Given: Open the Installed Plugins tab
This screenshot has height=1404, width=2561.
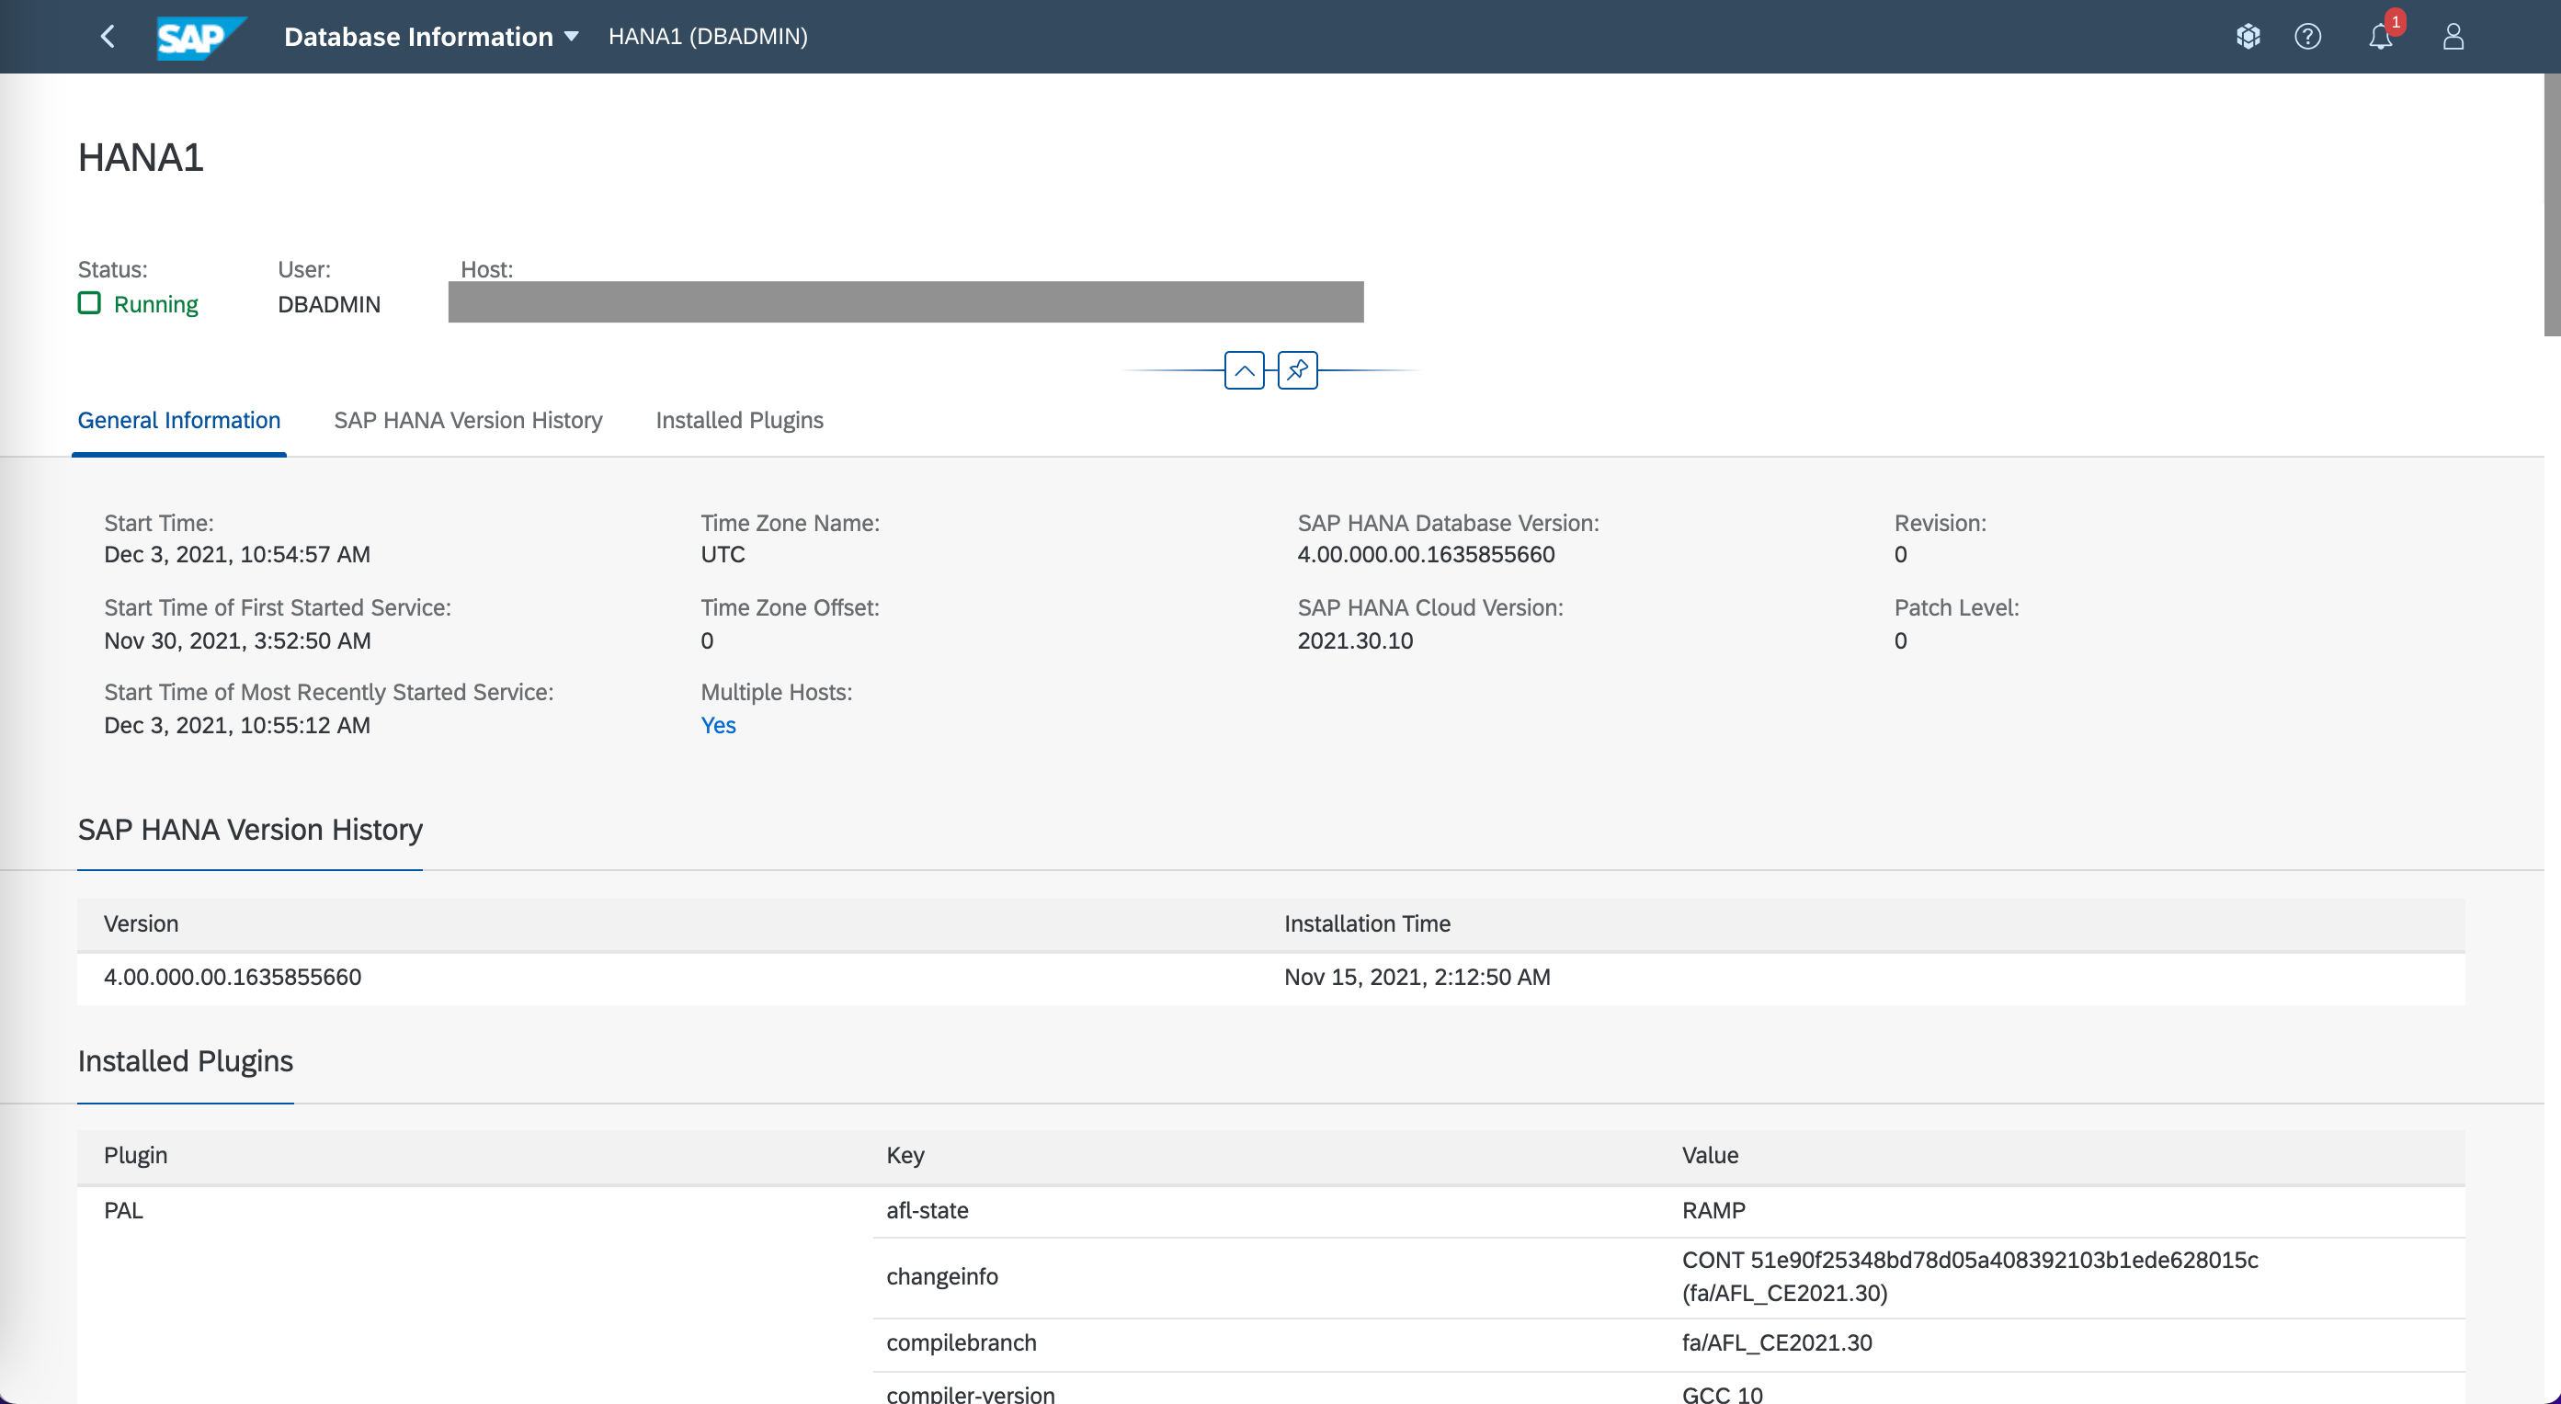Looking at the screenshot, I should [739, 420].
